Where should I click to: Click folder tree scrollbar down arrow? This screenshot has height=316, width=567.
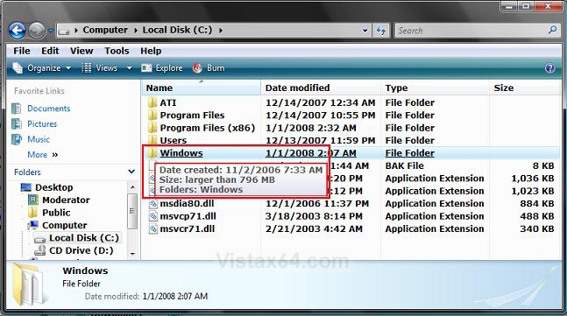coord(132,254)
